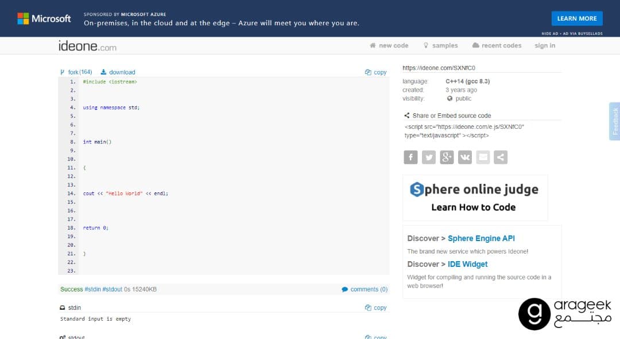
Task: Click the email share icon
Action: (483, 157)
